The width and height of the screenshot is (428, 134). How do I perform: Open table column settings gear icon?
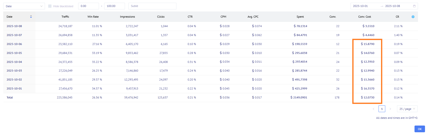pos(413,17)
